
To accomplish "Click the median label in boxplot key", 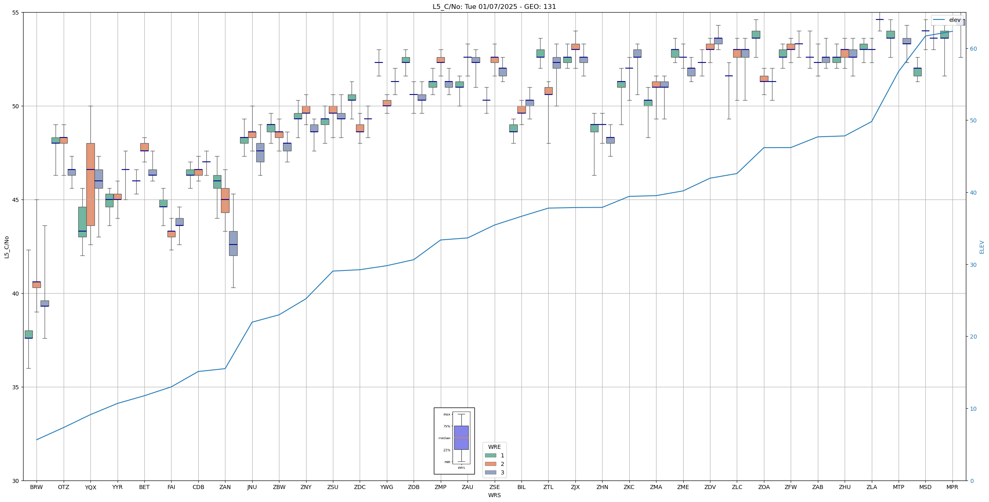I will [x=444, y=438].
